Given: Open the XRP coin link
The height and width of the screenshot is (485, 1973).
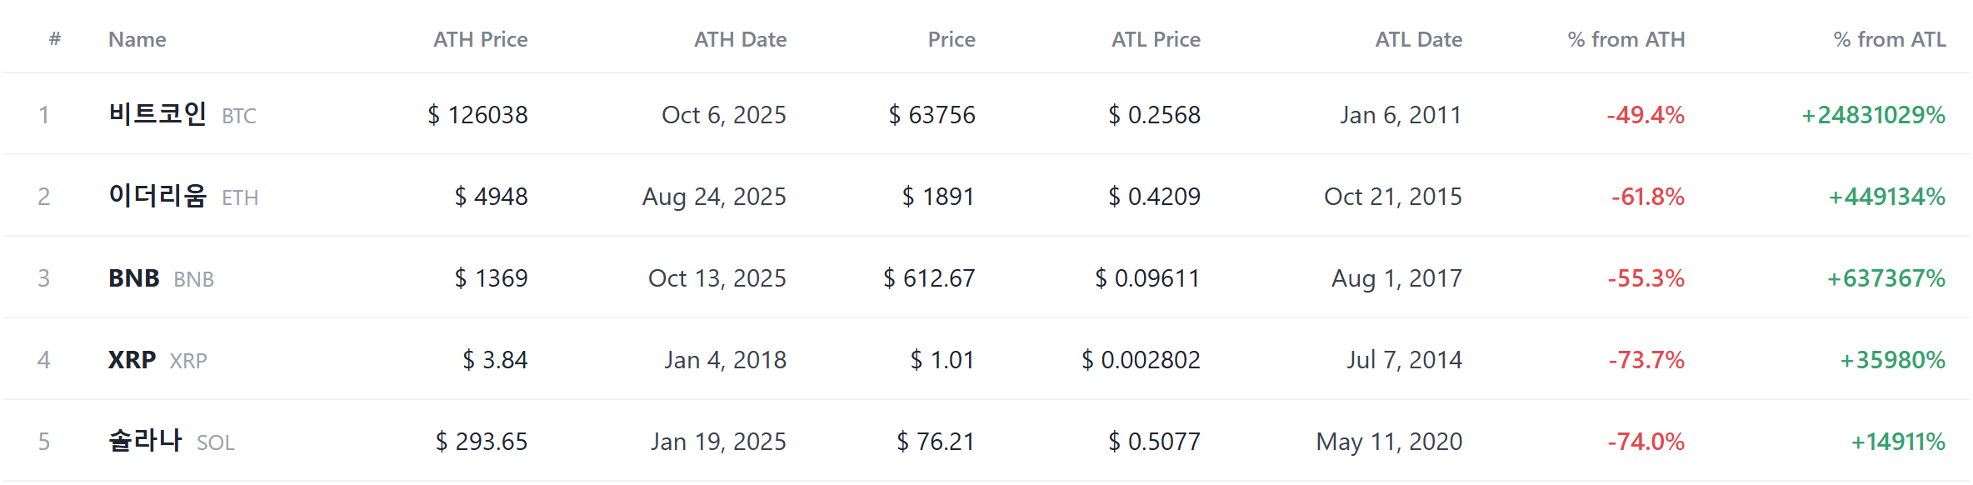Looking at the screenshot, I should tap(157, 360).
